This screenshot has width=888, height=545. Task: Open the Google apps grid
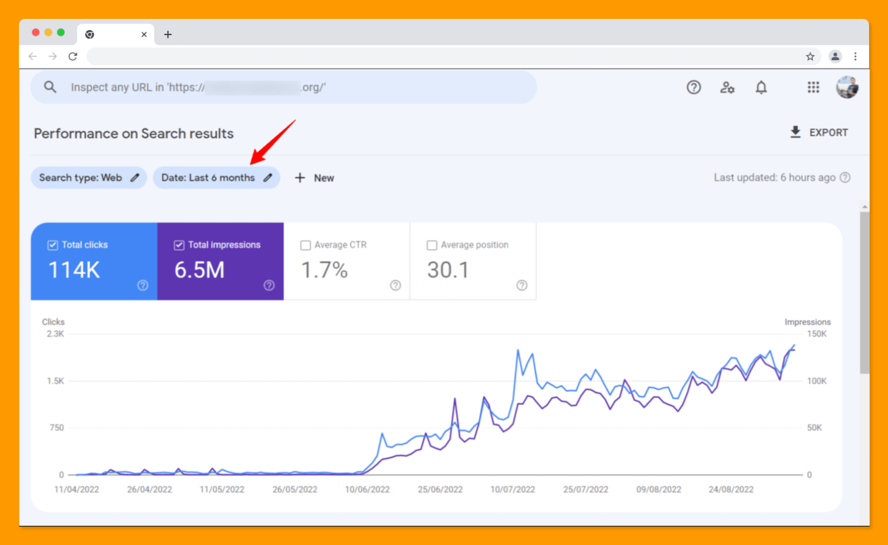coord(813,87)
